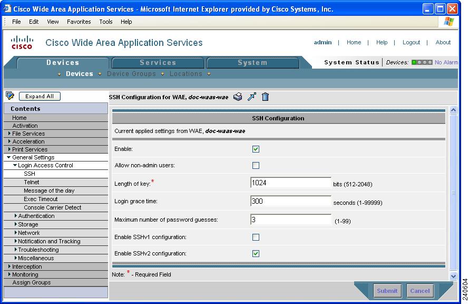Click the apply defaults arrow icon in toolbar

pos(252,97)
